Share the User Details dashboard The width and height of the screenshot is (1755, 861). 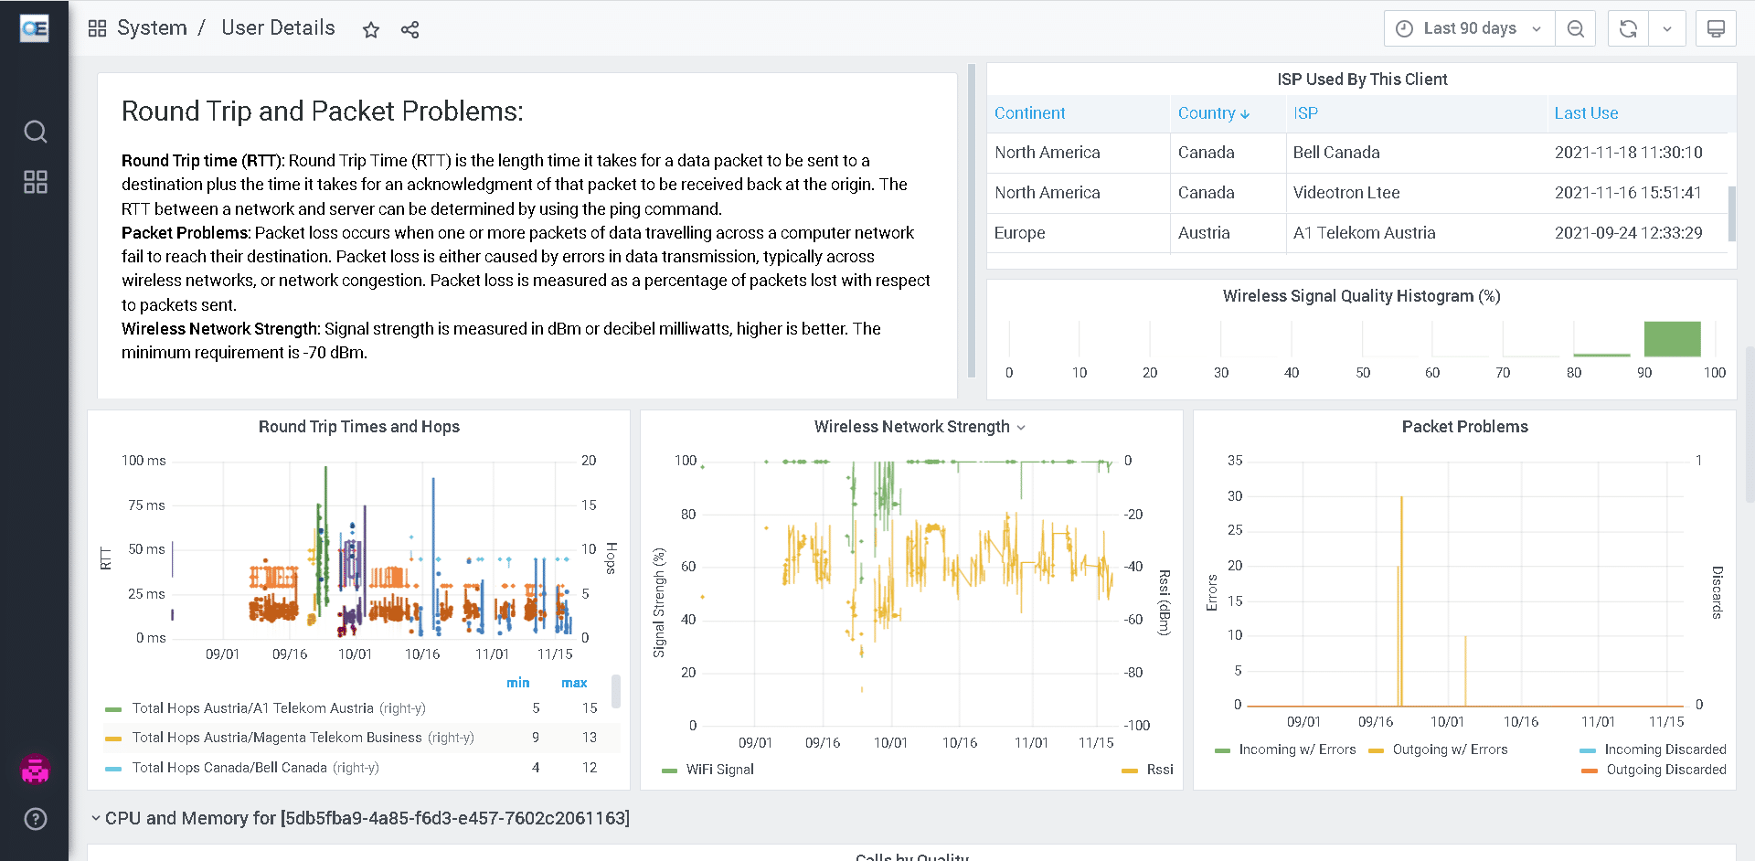tap(409, 29)
